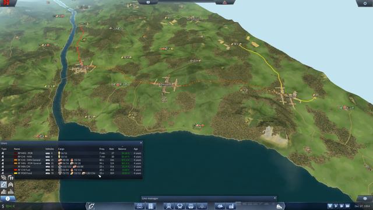This screenshot has height=210, width=373.
Task: Open the line manager chain icon
Action: [91, 206]
